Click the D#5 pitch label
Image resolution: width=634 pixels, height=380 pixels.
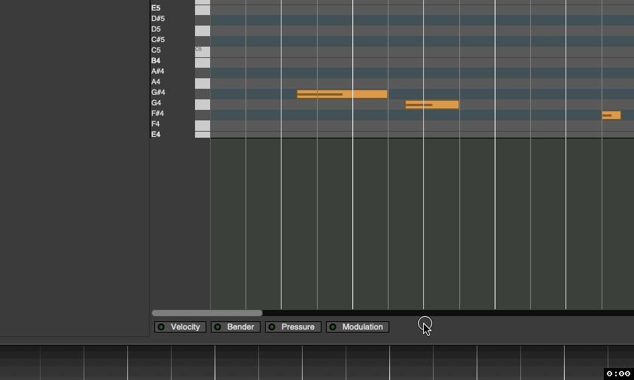coord(158,19)
